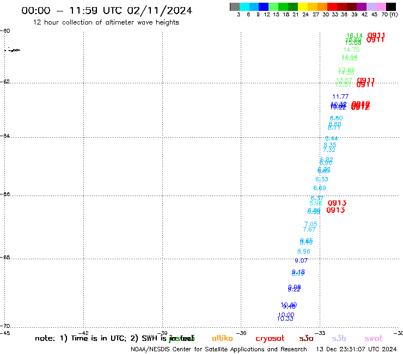Image resolution: width=403 pixels, height=354 pixels.
Task: Click the '-70' latitude axis label
Action: click(x=5, y=326)
